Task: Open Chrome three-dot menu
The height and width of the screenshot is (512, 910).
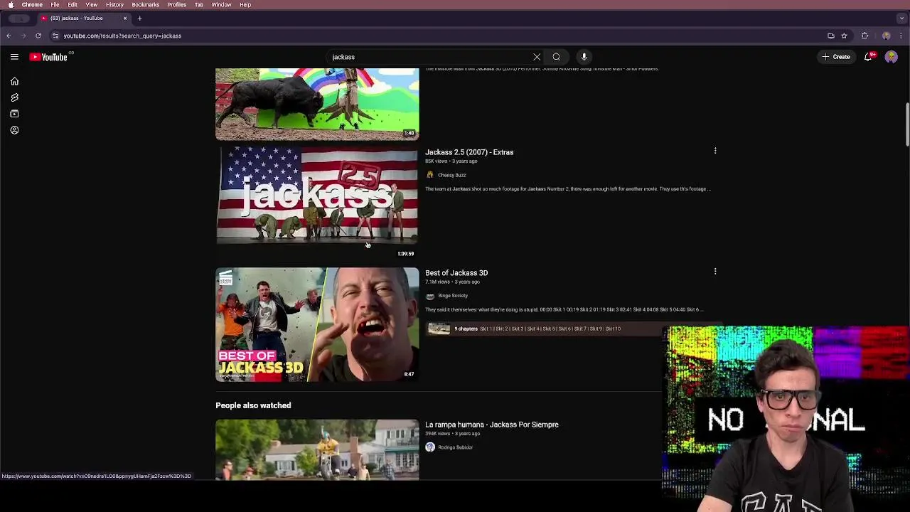Action: 901,36
